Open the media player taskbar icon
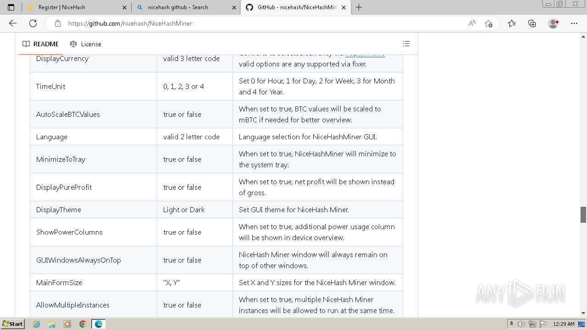The image size is (587, 330). point(67,324)
